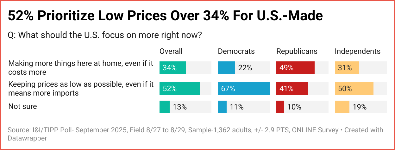Click the Overall 52% teal bar
This screenshot has height=150, width=395.
pos(180,89)
